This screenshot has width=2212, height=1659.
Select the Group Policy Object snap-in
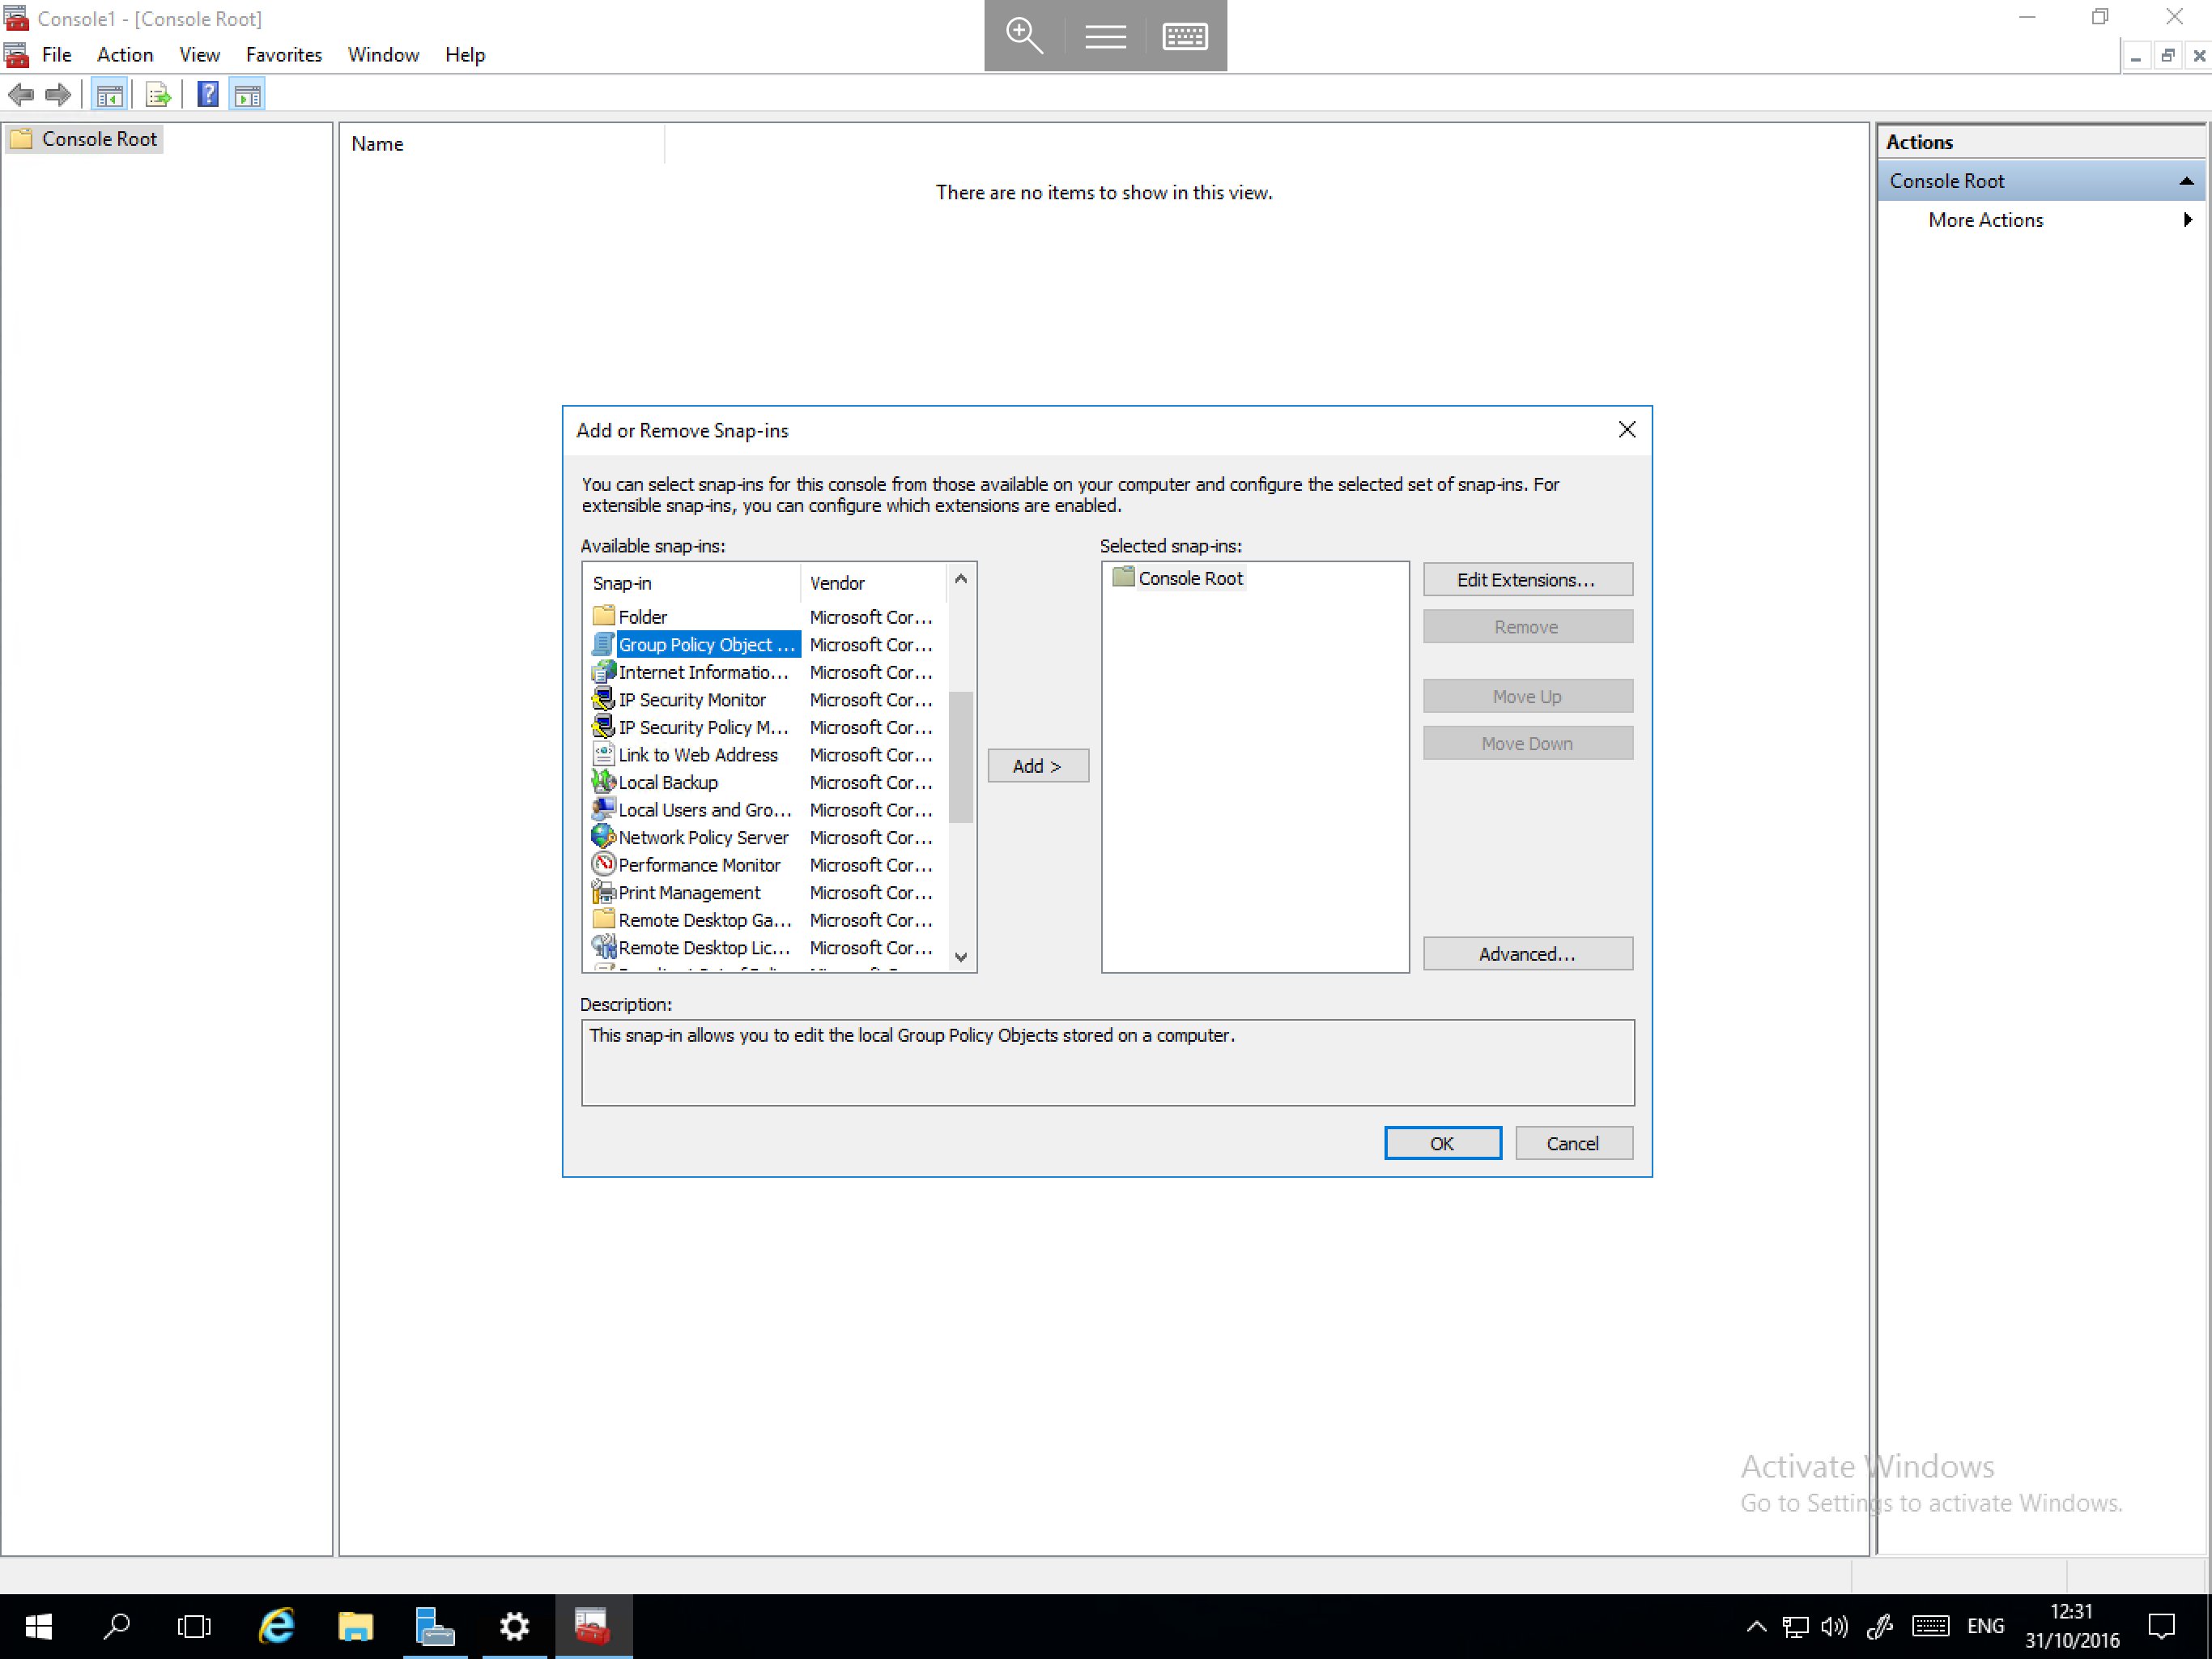click(704, 643)
